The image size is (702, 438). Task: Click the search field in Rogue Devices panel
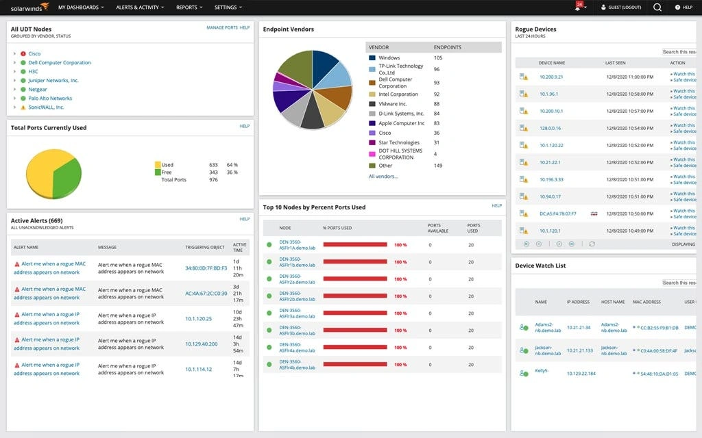(679, 51)
